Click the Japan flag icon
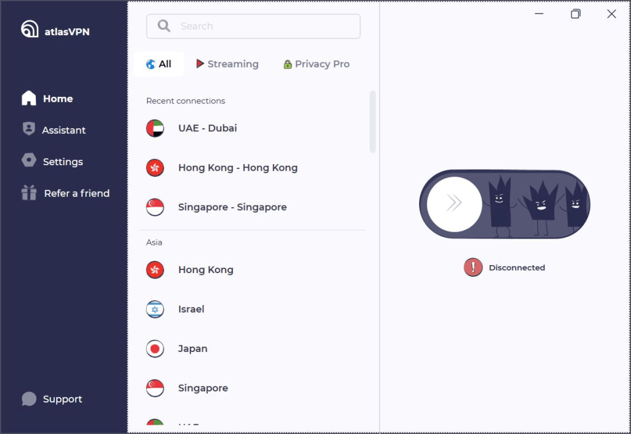This screenshot has height=434, width=631. [155, 349]
